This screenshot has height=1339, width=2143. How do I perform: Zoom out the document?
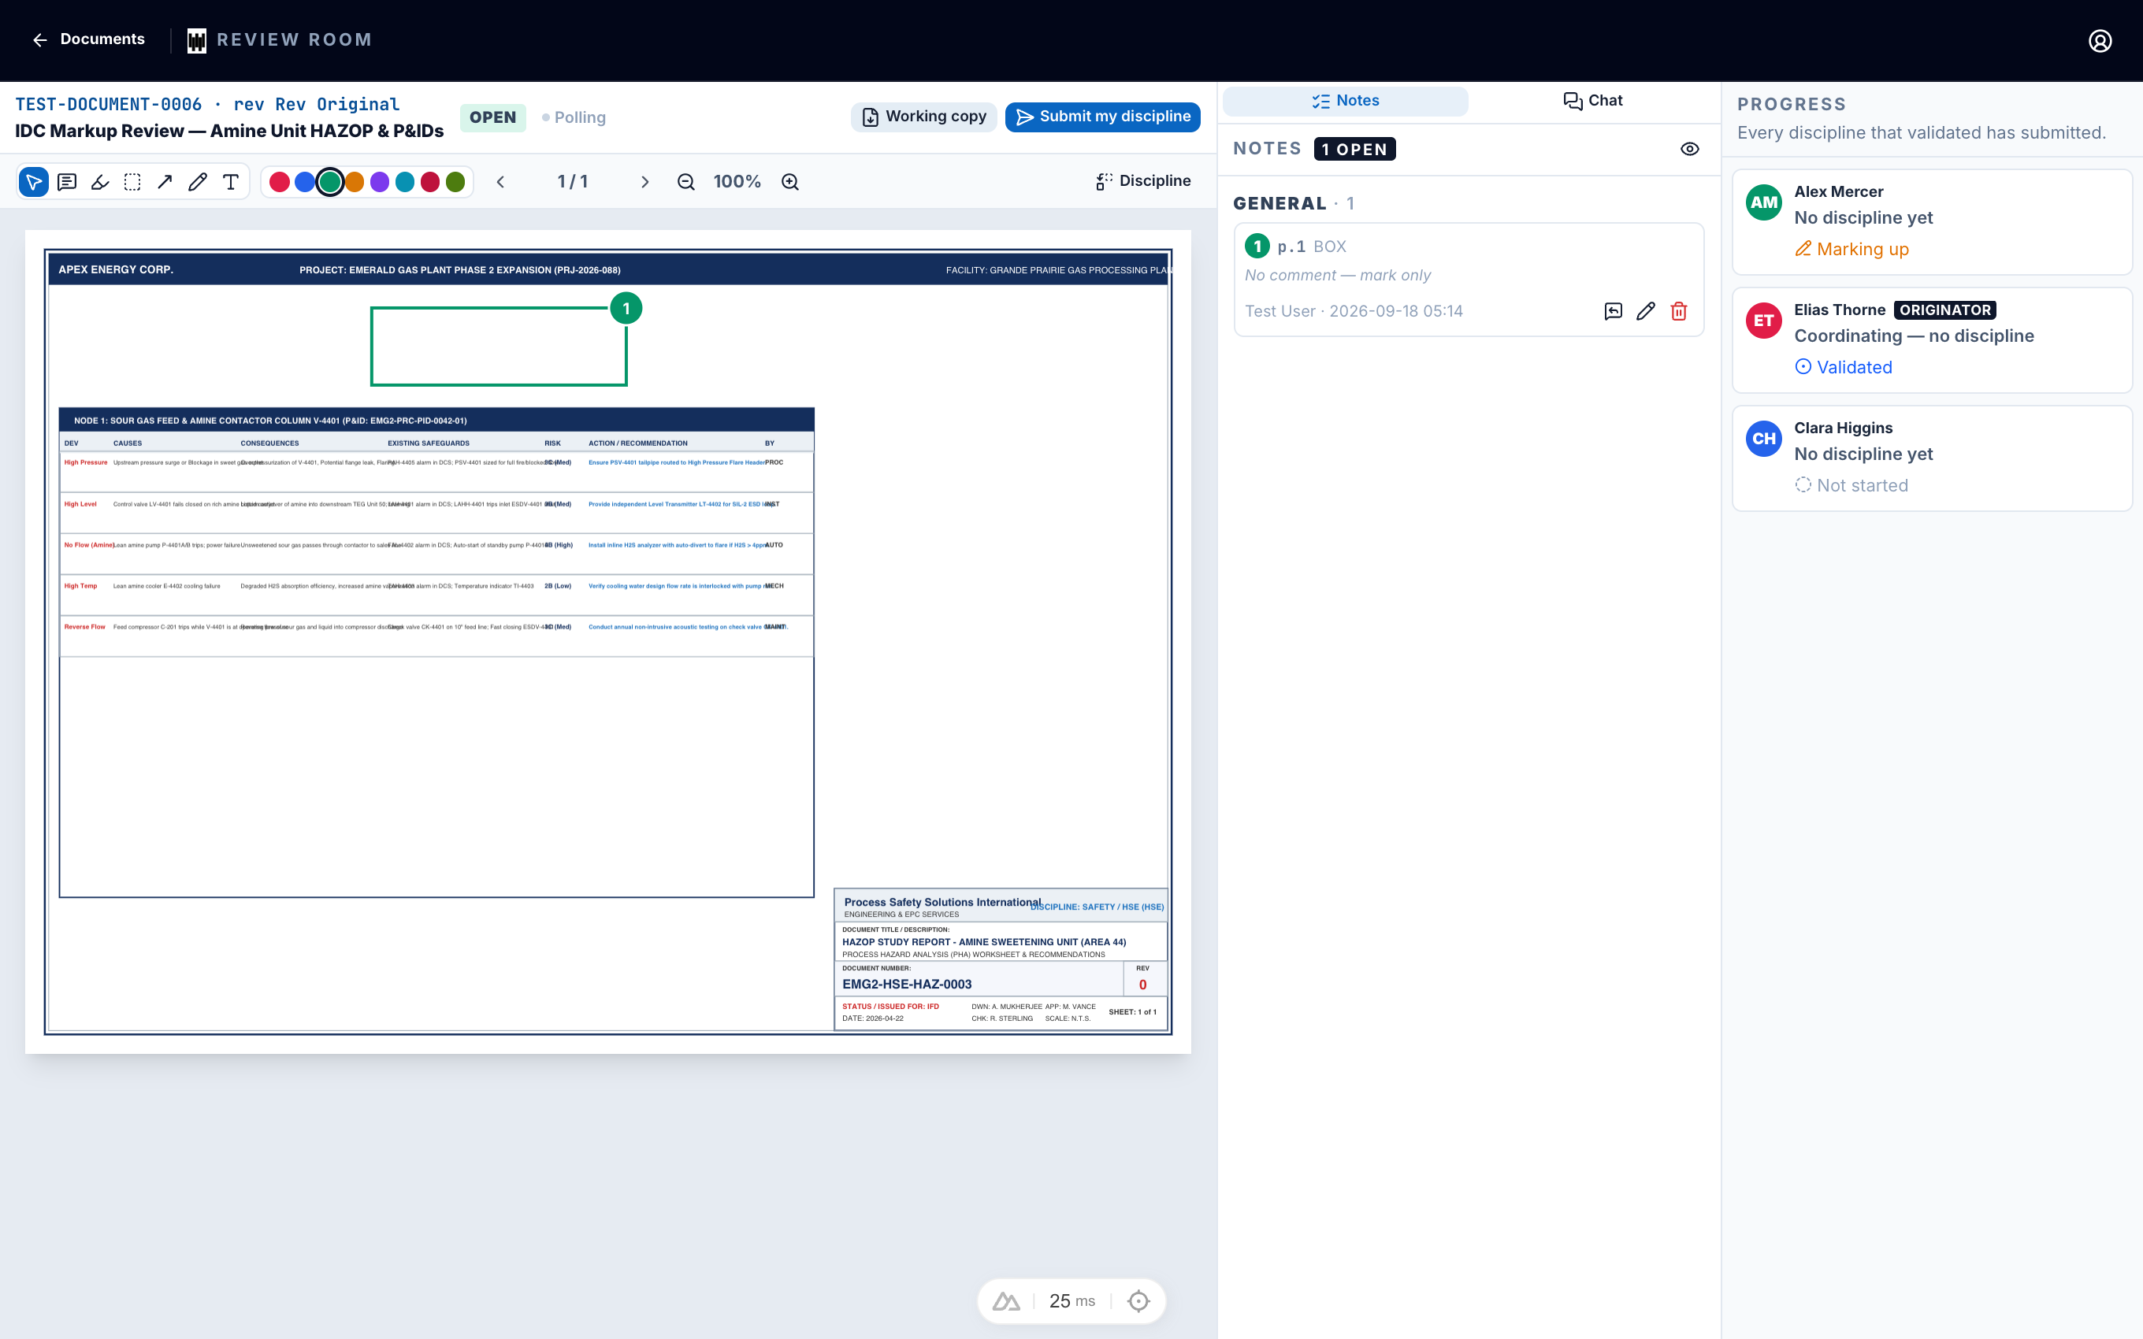point(685,181)
